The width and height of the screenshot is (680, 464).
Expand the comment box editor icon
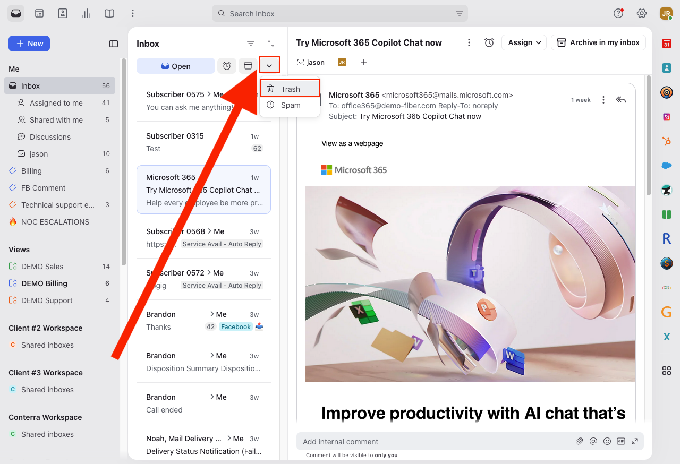point(635,441)
